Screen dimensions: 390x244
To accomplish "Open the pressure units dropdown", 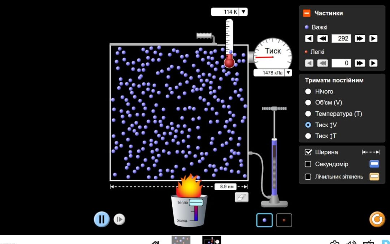I will tap(288, 73).
